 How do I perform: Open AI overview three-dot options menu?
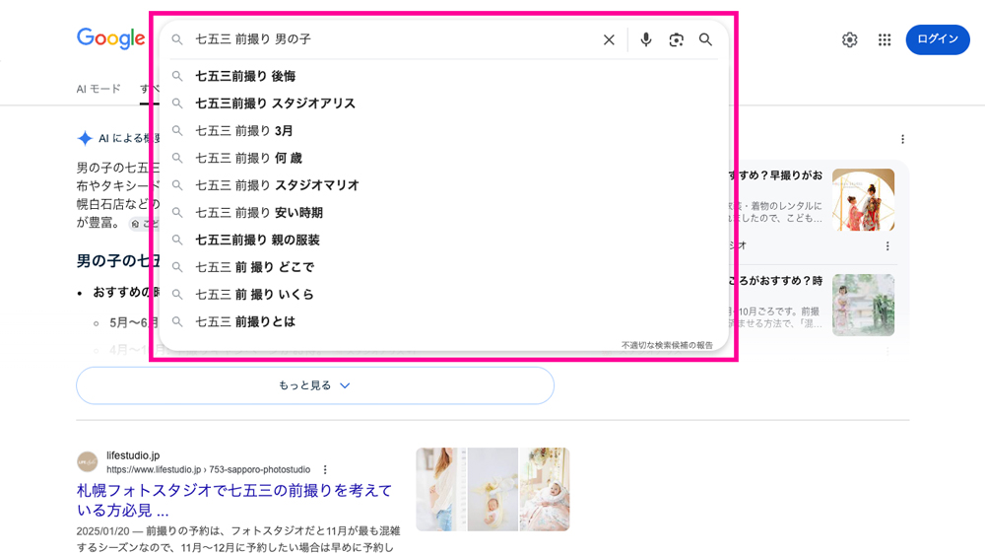[902, 139]
